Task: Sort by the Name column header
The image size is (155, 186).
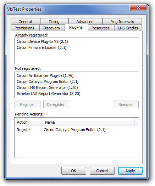Action: click(x=89, y=122)
